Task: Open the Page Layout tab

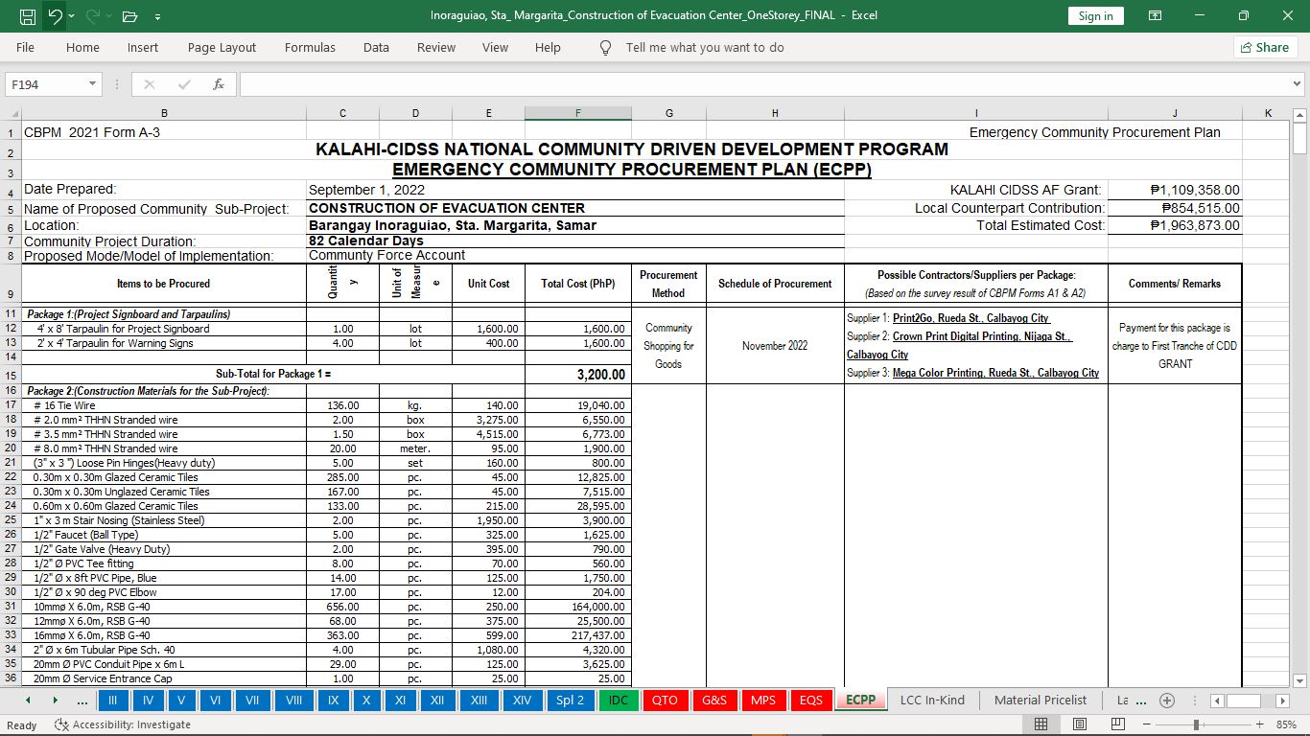Action: point(222,47)
